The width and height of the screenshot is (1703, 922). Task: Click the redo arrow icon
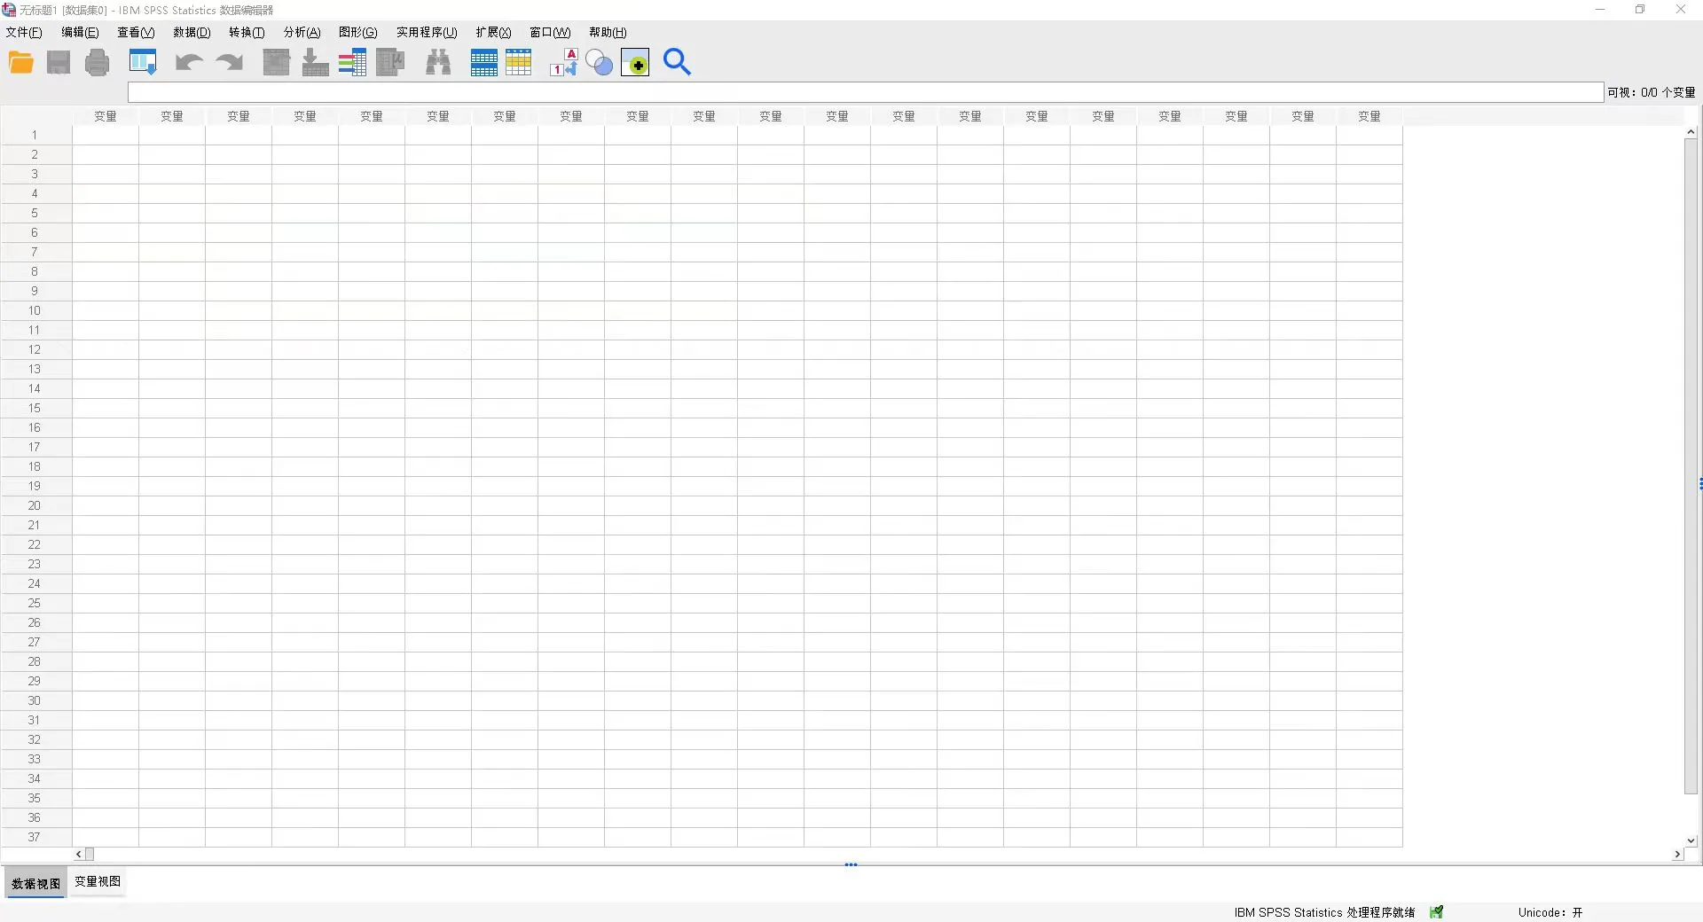click(x=229, y=62)
